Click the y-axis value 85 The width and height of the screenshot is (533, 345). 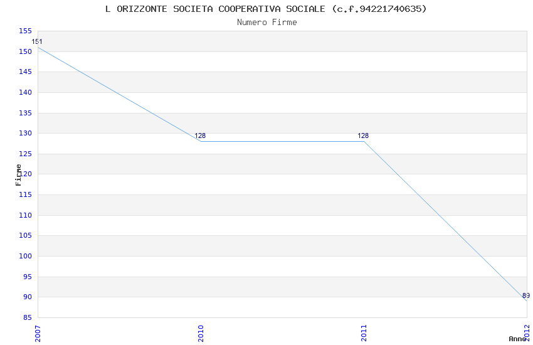27,318
